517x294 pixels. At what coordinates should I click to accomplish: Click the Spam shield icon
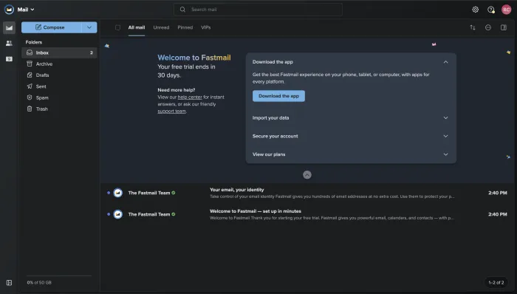coord(30,98)
